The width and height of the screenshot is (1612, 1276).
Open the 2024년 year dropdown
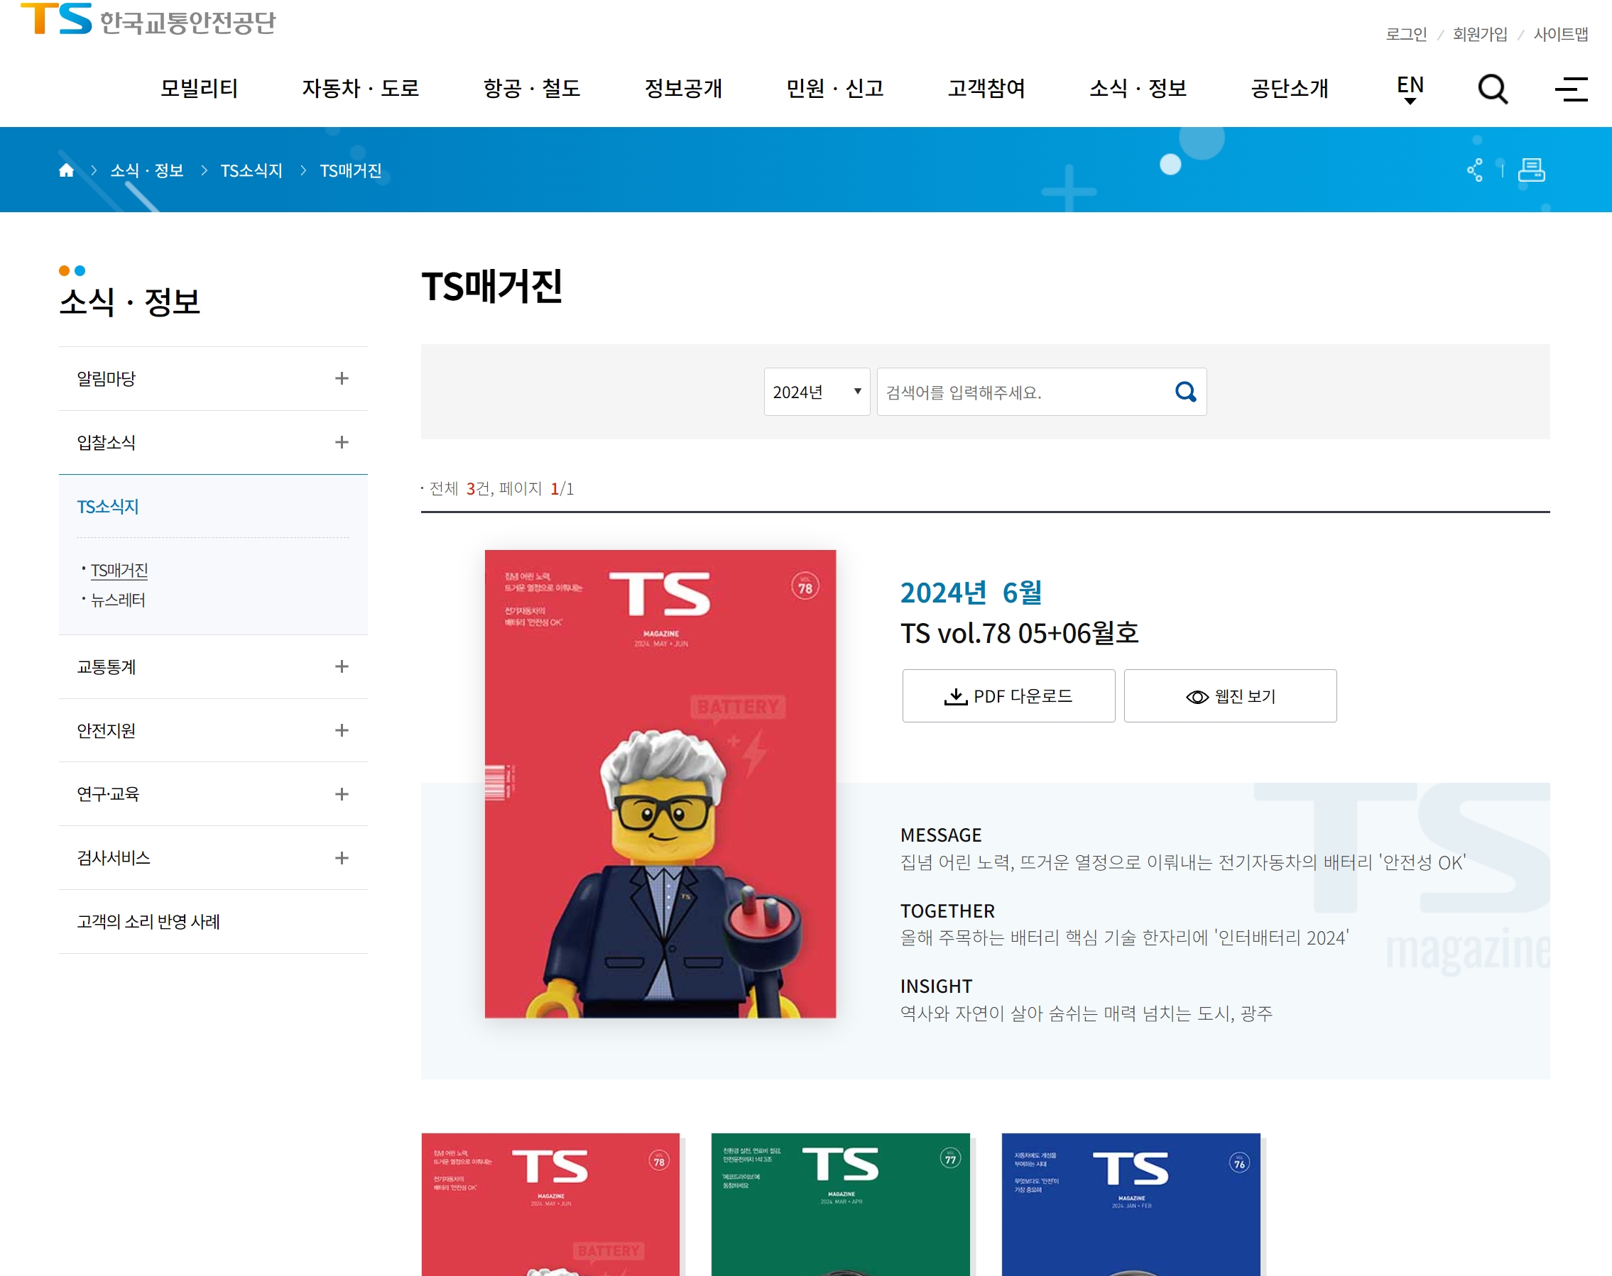pyautogui.click(x=816, y=392)
